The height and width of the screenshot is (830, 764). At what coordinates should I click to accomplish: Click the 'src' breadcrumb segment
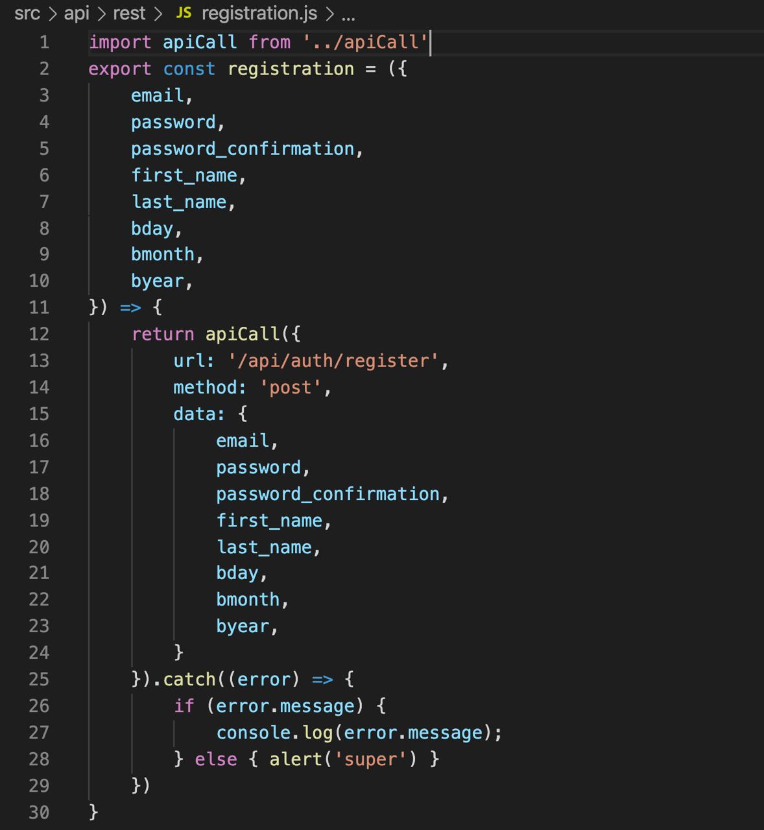point(27,14)
